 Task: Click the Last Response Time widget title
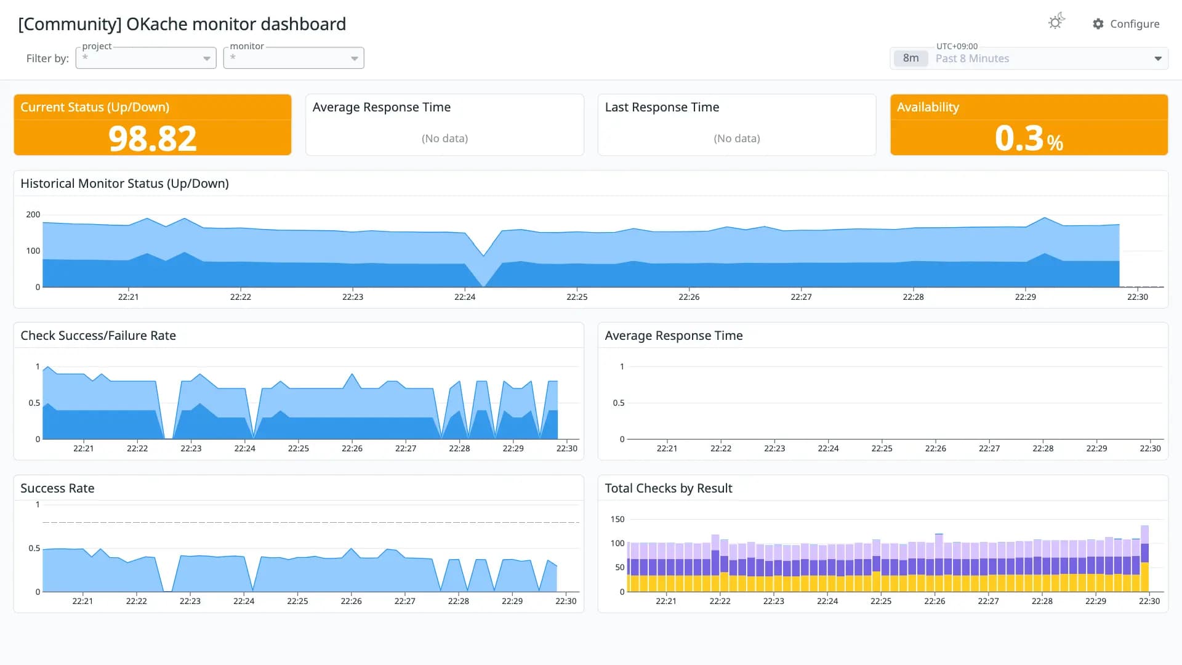tap(662, 107)
